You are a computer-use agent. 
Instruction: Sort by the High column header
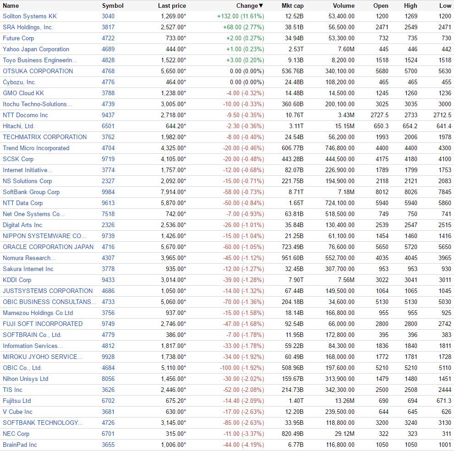tap(410, 6)
